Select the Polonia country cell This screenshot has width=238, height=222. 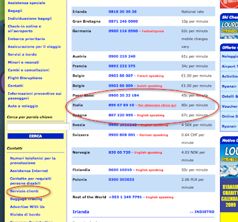click(80, 180)
